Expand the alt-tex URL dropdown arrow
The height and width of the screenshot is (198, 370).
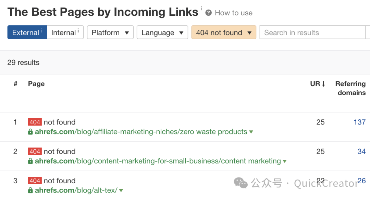tap(121, 190)
